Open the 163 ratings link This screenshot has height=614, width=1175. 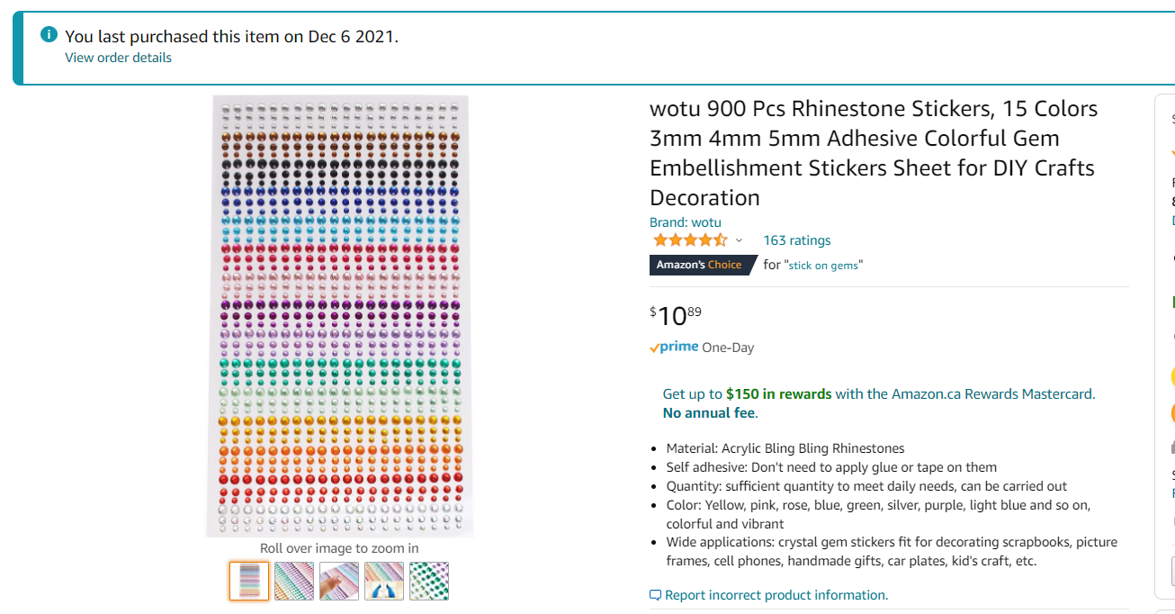[x=796, y=240]
